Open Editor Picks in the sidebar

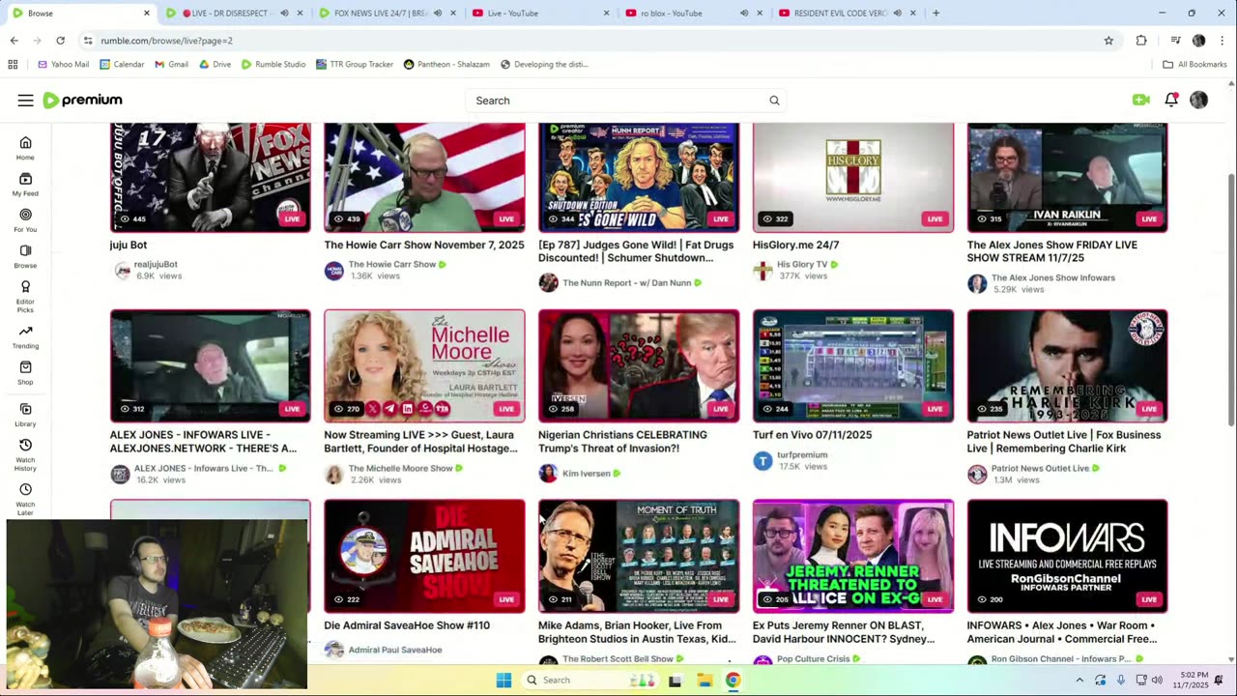click(25, 297)
